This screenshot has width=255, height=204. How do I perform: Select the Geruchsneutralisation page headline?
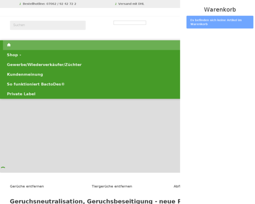(x=95, y=201)
